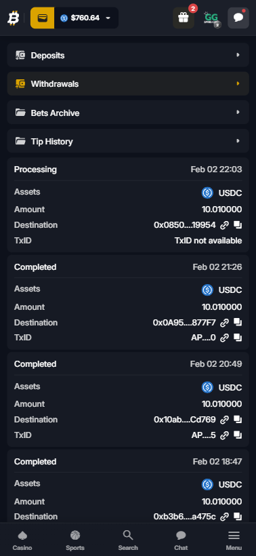Copy destination address 0x0A95....877F7
Viewport: 256px width, 556px height.
[238, 322]
